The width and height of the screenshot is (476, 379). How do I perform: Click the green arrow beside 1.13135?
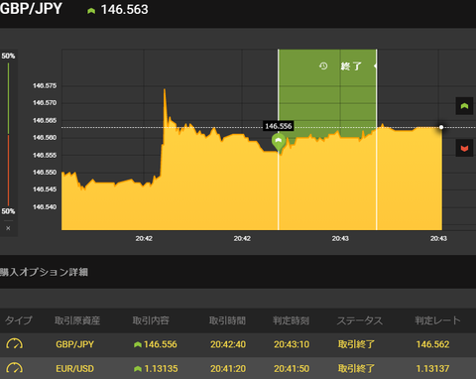(x=138, y=369)
